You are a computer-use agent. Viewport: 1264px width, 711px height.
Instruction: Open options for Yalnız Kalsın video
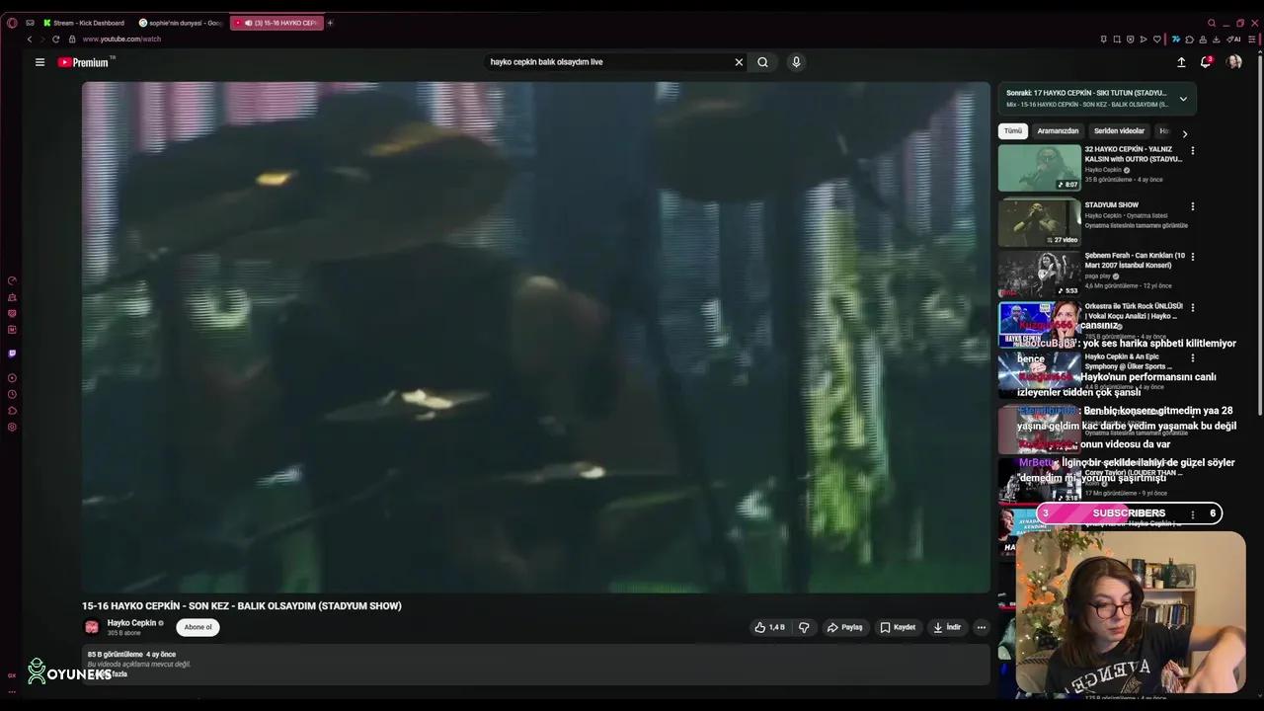1192,151
